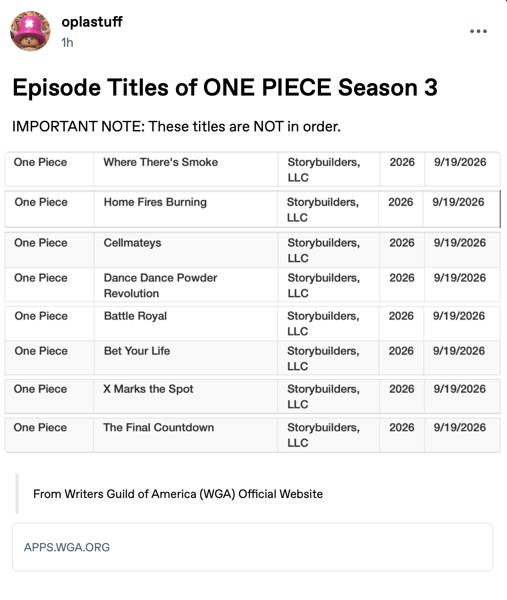Open the three-dot post options menu
Viewport: 507px width, 600px height.
click(478, 31)
